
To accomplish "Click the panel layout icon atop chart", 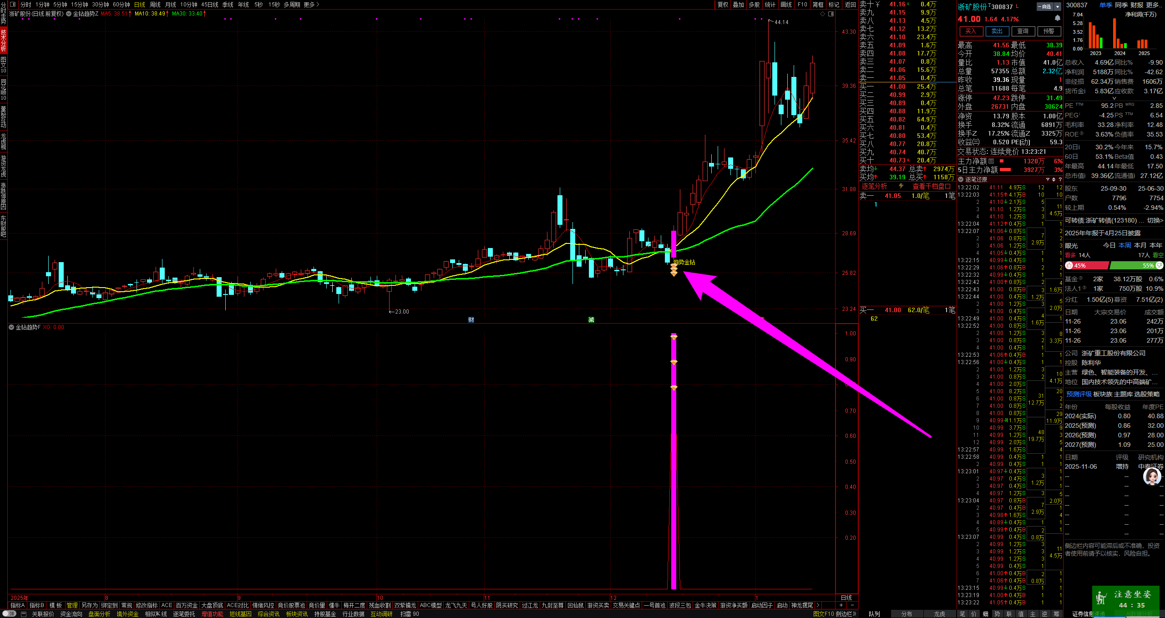I will [x=831, y=14].
